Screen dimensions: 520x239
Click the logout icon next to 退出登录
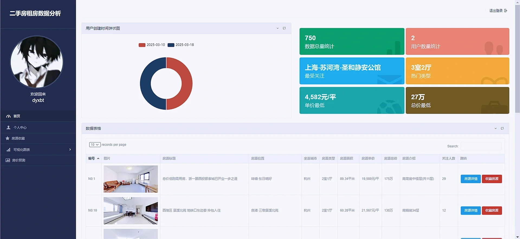(506, 11)
